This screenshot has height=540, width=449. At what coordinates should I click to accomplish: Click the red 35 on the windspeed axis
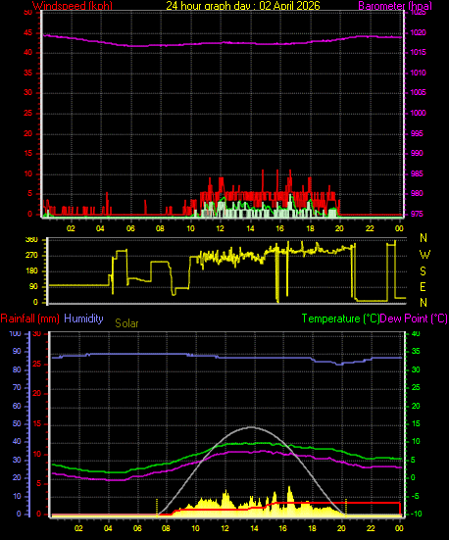pyautogui.click(x=27, y=73)
